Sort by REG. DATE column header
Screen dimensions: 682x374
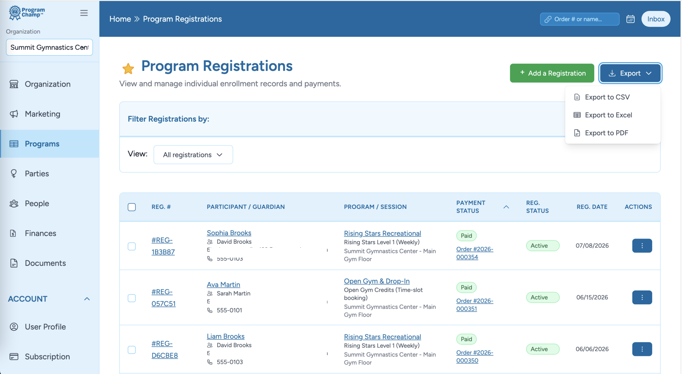click(592, 207)
